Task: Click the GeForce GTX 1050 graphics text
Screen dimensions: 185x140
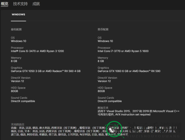Action: click(x=46, y=71)
